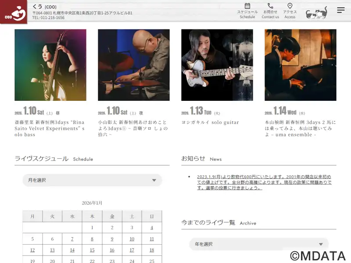Open the drummer event photo
Screen dimensions: 351x263
point(134,65)
